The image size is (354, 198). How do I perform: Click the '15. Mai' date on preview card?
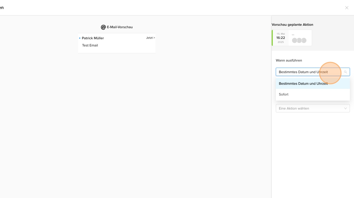[x=281, y=34]
